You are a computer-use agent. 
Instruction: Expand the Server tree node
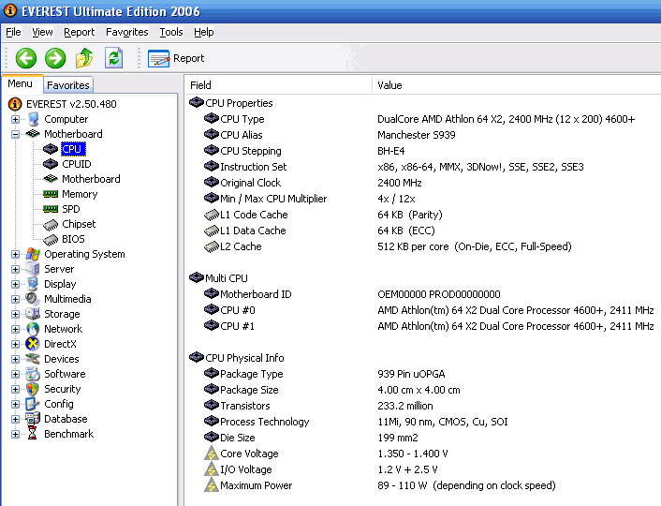[x=15, y=269]
